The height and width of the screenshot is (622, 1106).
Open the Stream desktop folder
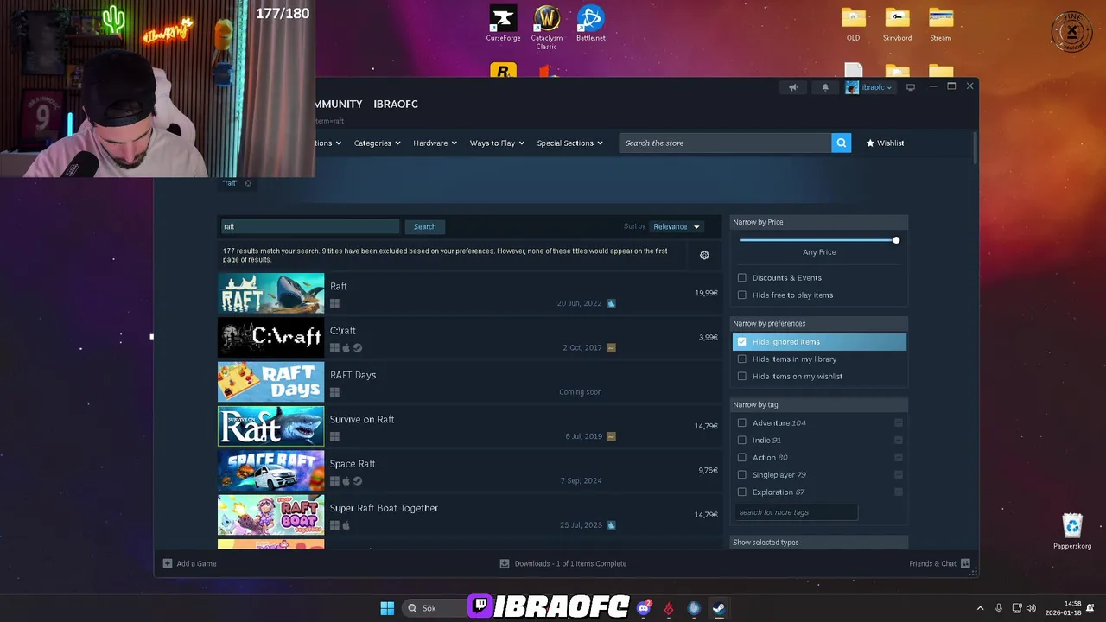point(941,23)
